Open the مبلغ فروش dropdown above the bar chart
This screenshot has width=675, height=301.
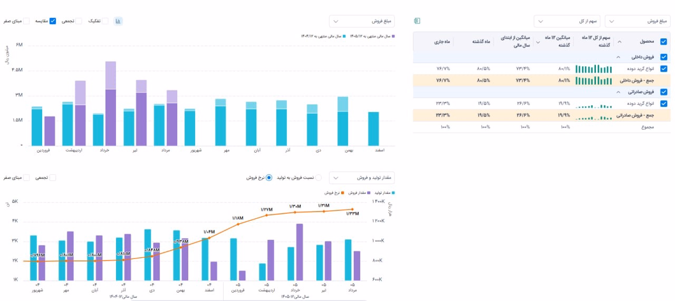pyautogui.click(x=362, y=21)
